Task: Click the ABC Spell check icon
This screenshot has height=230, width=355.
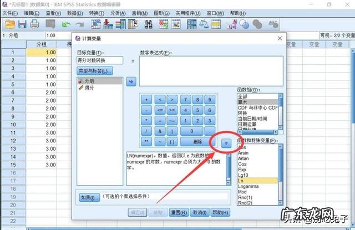Action: click(x=273, y=24)
